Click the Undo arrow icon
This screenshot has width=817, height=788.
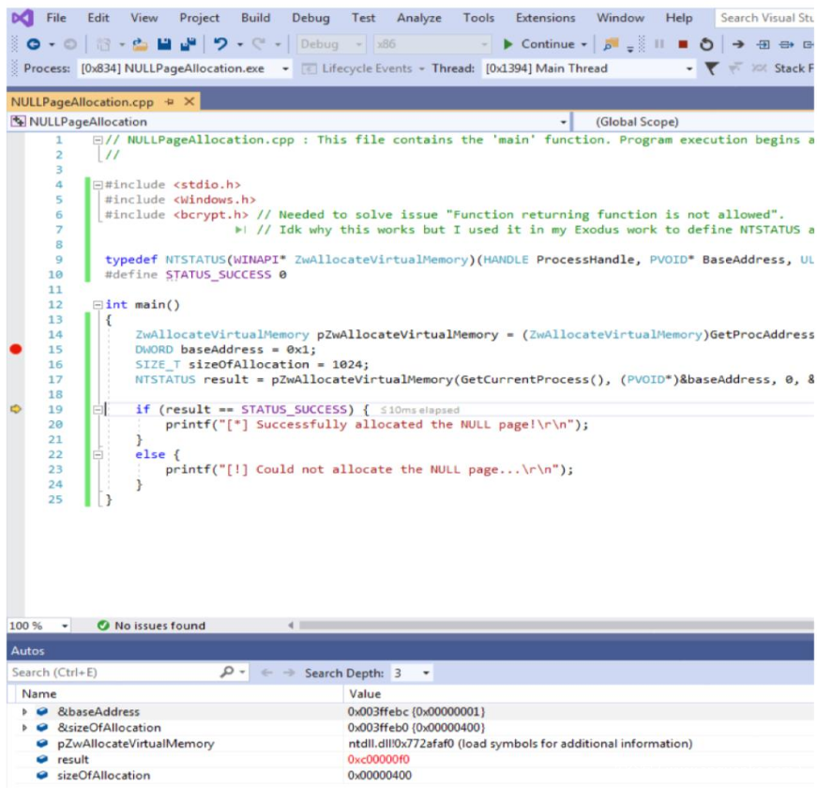(x=220, y=44)
